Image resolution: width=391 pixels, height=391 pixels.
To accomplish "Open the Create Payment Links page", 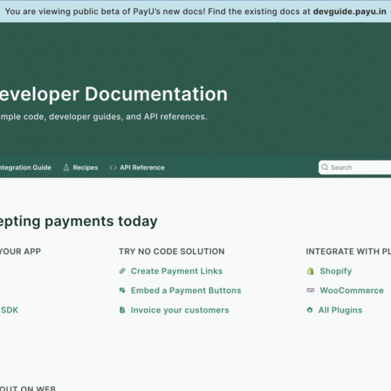I will tap(177, 271).
